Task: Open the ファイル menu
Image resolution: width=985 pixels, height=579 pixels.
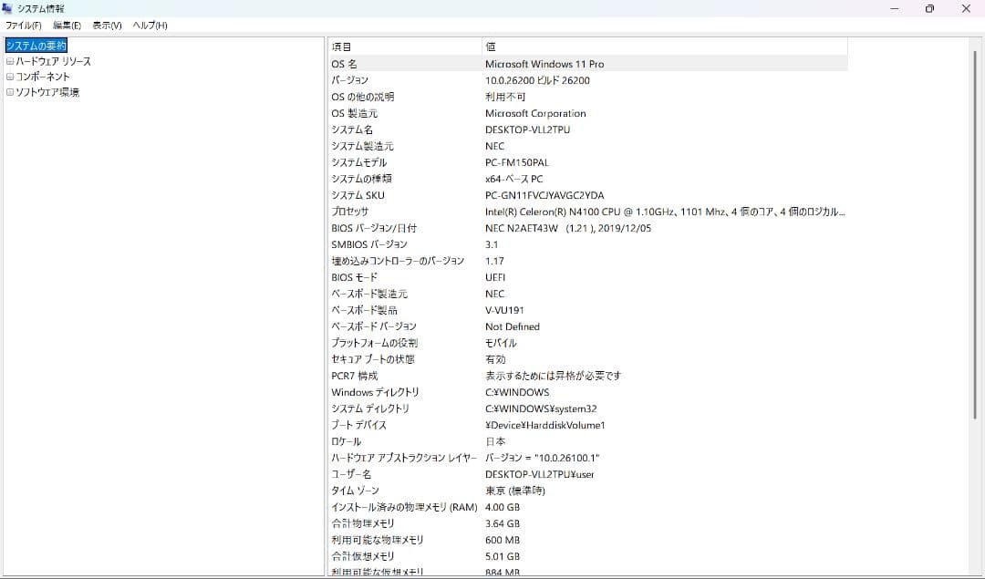Action: [23, 26]
